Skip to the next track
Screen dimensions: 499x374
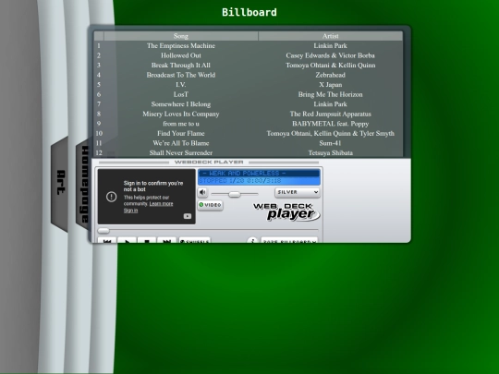pos(166,240)
